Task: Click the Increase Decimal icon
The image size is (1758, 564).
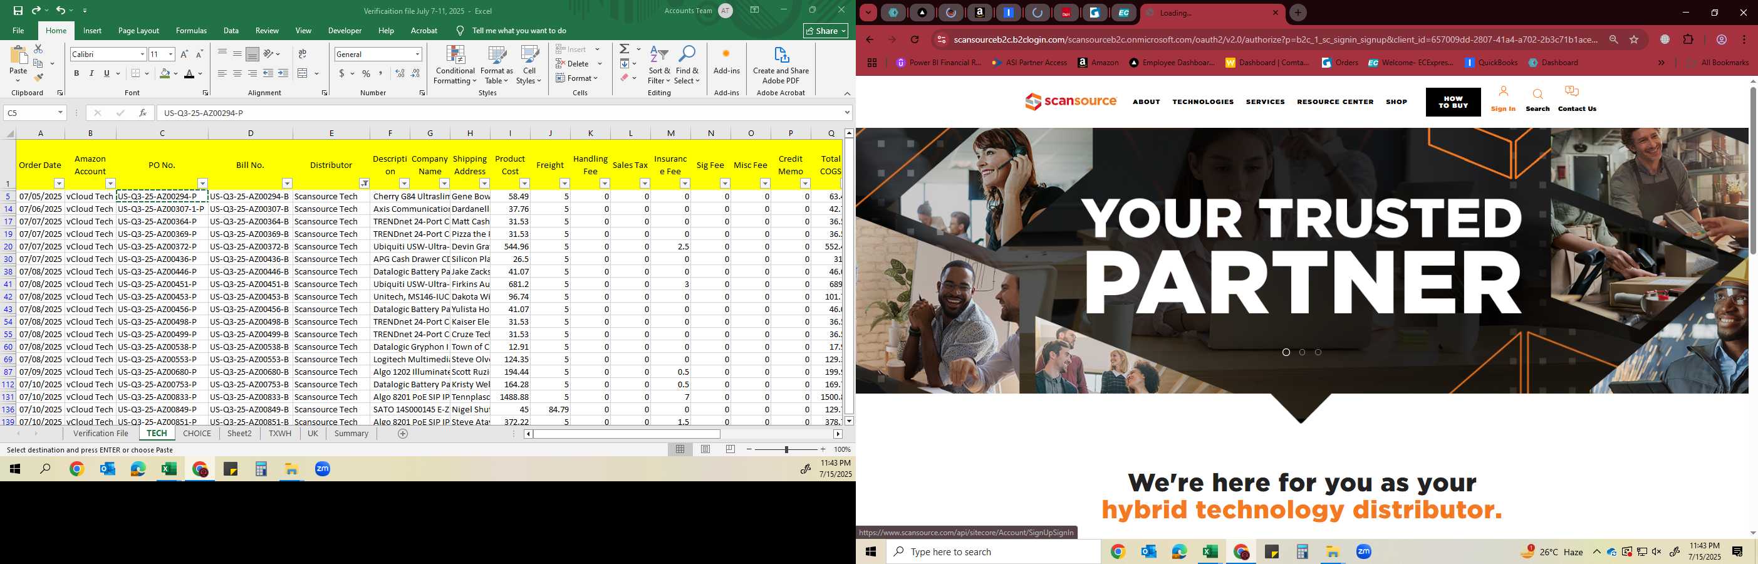Action: [x=400, y=73]
